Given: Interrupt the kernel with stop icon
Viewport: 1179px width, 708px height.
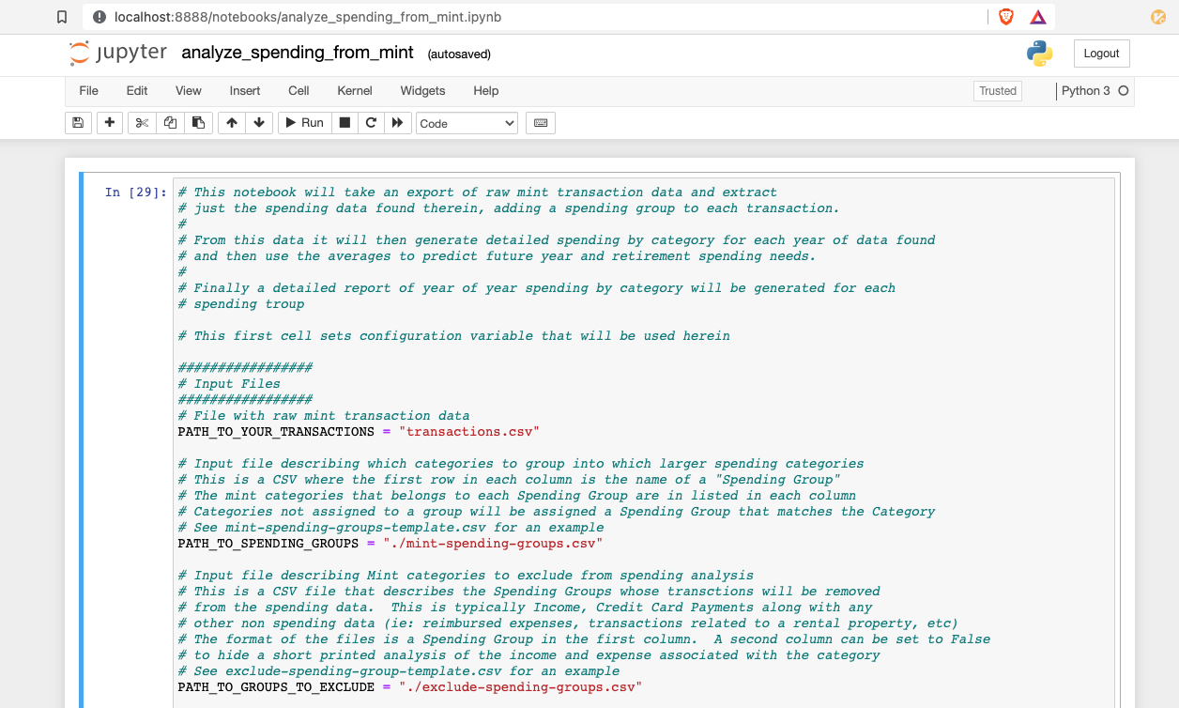Looking at the screenshot, I should [345, 123].
